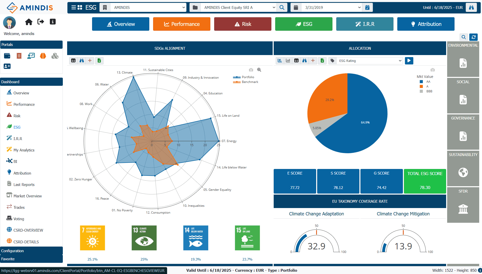Open CSRD-OVERVIEW in the sidebar
Viewport: 482px width, 274px height.
[x=28, y=230]
